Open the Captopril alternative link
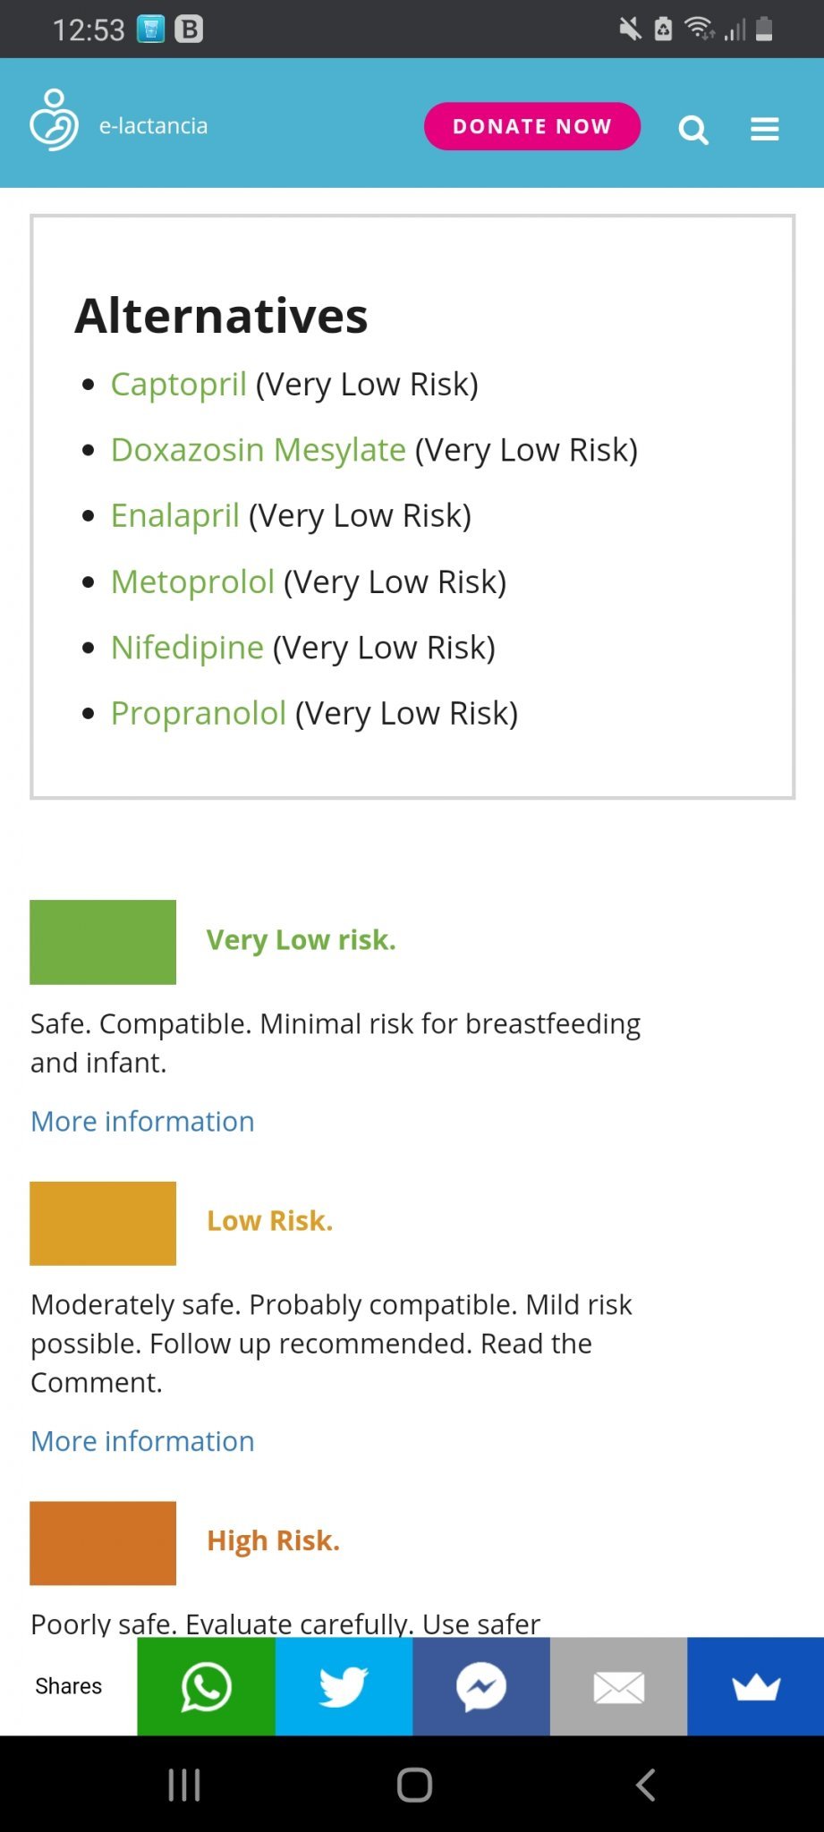 click(179, 385)
